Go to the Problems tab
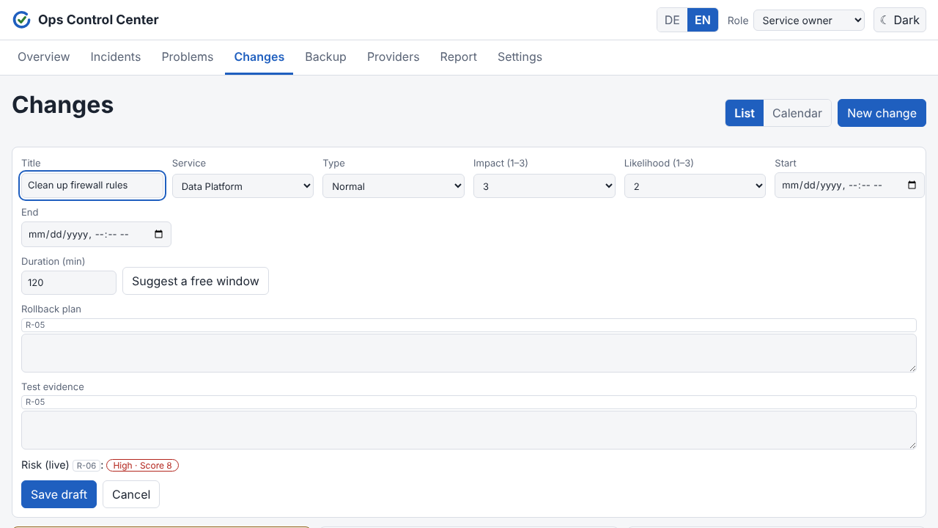938x528 pixels. [x=188, y=56]
